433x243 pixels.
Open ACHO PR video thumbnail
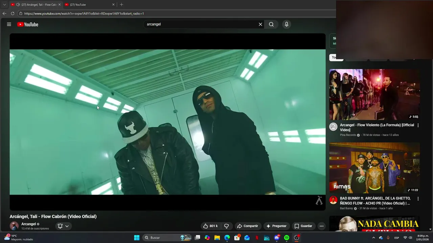click(x=374, y=168)
